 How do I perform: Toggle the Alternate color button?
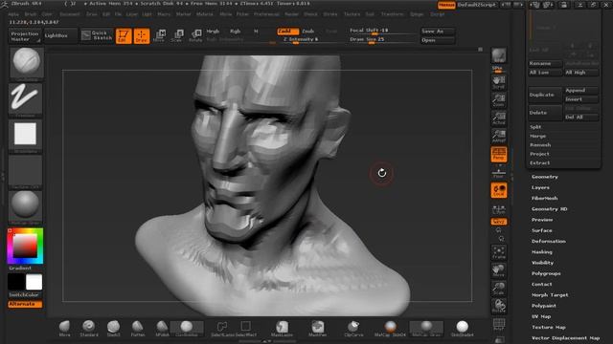click(x=25, y=304)
